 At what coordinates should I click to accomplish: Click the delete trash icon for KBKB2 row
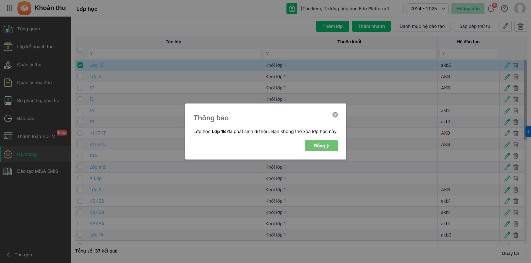coord(516,201)
